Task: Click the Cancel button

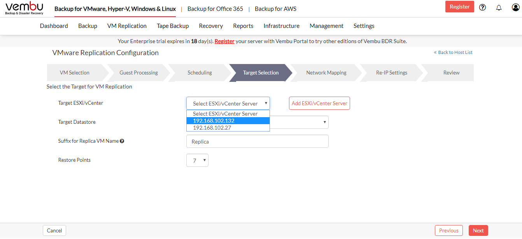Action: pos(54,230)
